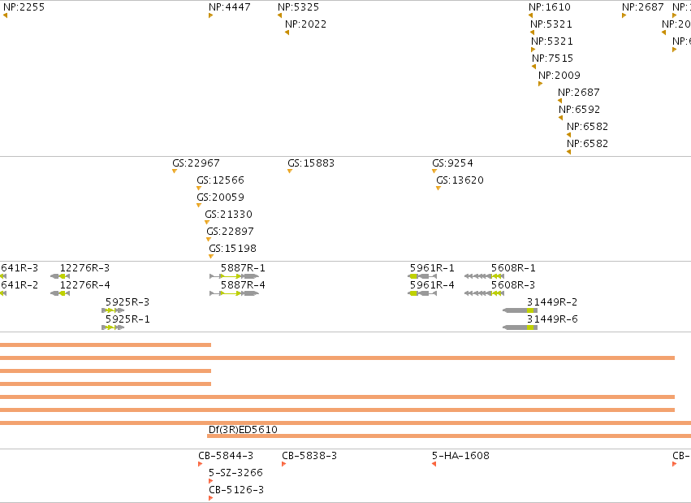Image resolution: width=691 pixels, height=503 pixels.
Task: Click the GS:20059 downward triangle marker
Action: pos(199,206)
